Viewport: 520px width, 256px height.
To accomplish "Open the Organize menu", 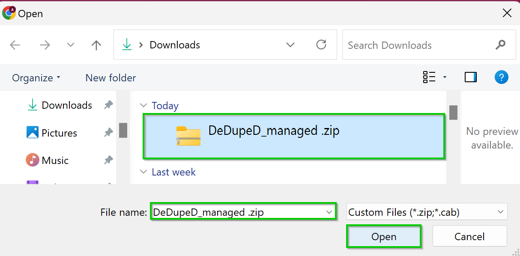I will point(36,77).
